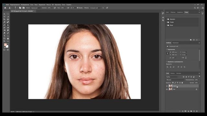Select the Слой 1 layer thumbnail
The width and height of the screenshot is (207, 116).
point(170,86)
